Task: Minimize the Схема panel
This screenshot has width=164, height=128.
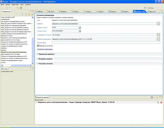Action: (31, 69)
